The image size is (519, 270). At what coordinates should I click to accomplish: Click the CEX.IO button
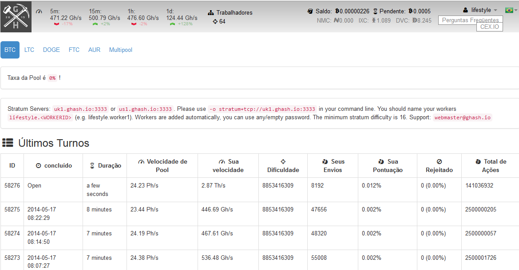pyautogui.click(x=490, y=27)
